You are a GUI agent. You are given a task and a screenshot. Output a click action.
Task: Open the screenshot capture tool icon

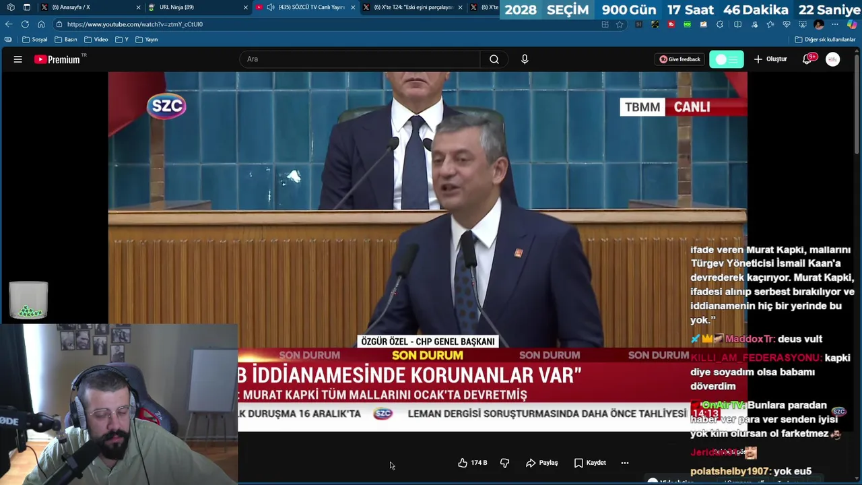click(x=802, y=24)
